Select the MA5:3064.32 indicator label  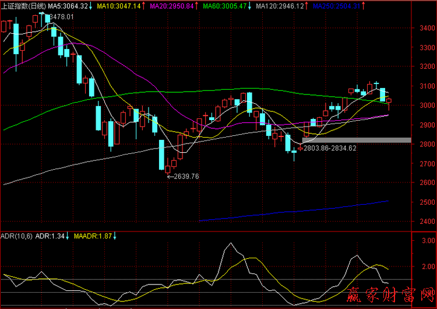click(x=69, y=6)
